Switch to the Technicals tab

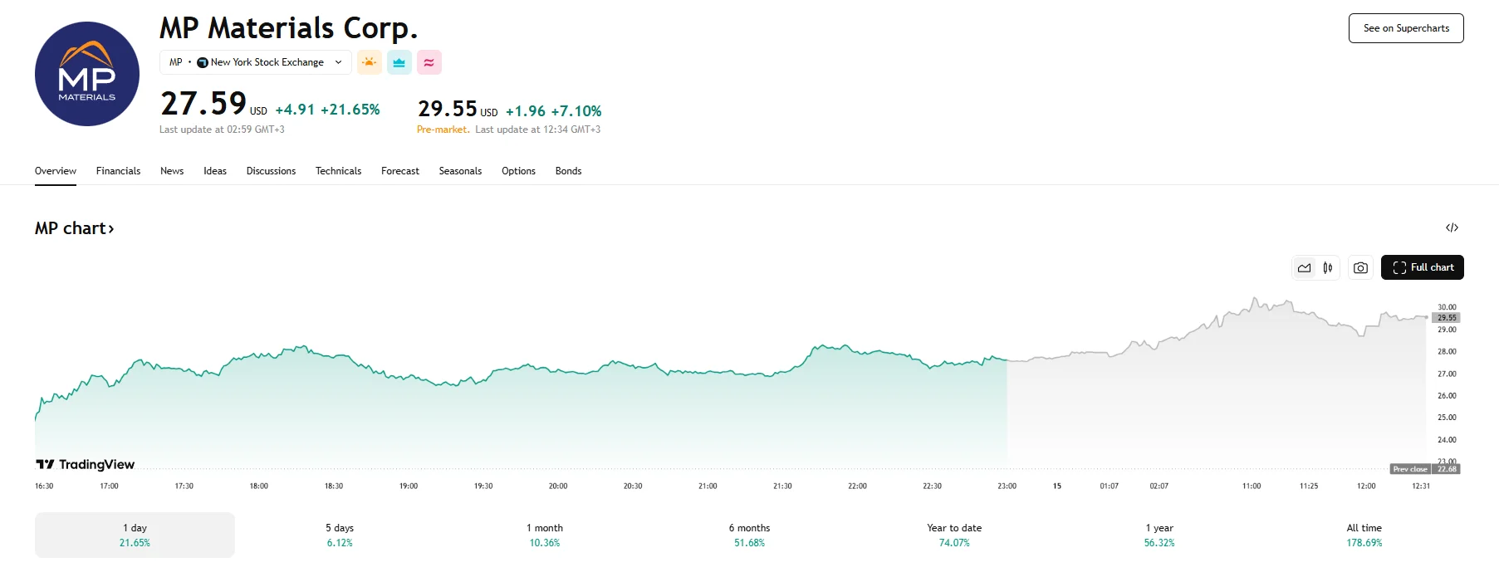tap(338, 171)
